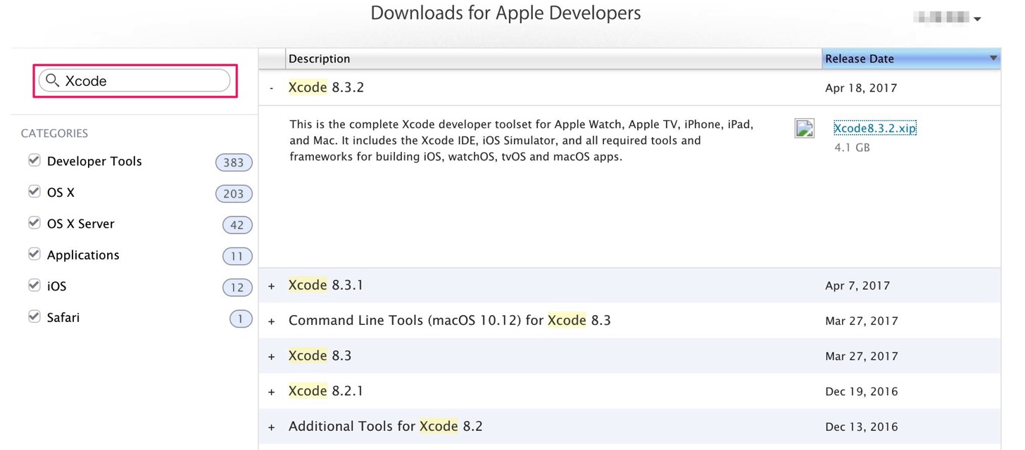Image resolution: width=1025 pixels, height=450 pixels.
Task: Open the account dropdown at top right
Action: point(947,18)
